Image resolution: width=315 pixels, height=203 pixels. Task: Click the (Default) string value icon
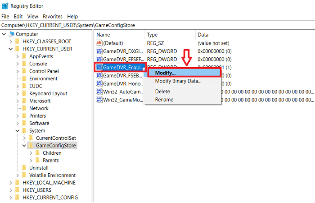tap(99, 43)
